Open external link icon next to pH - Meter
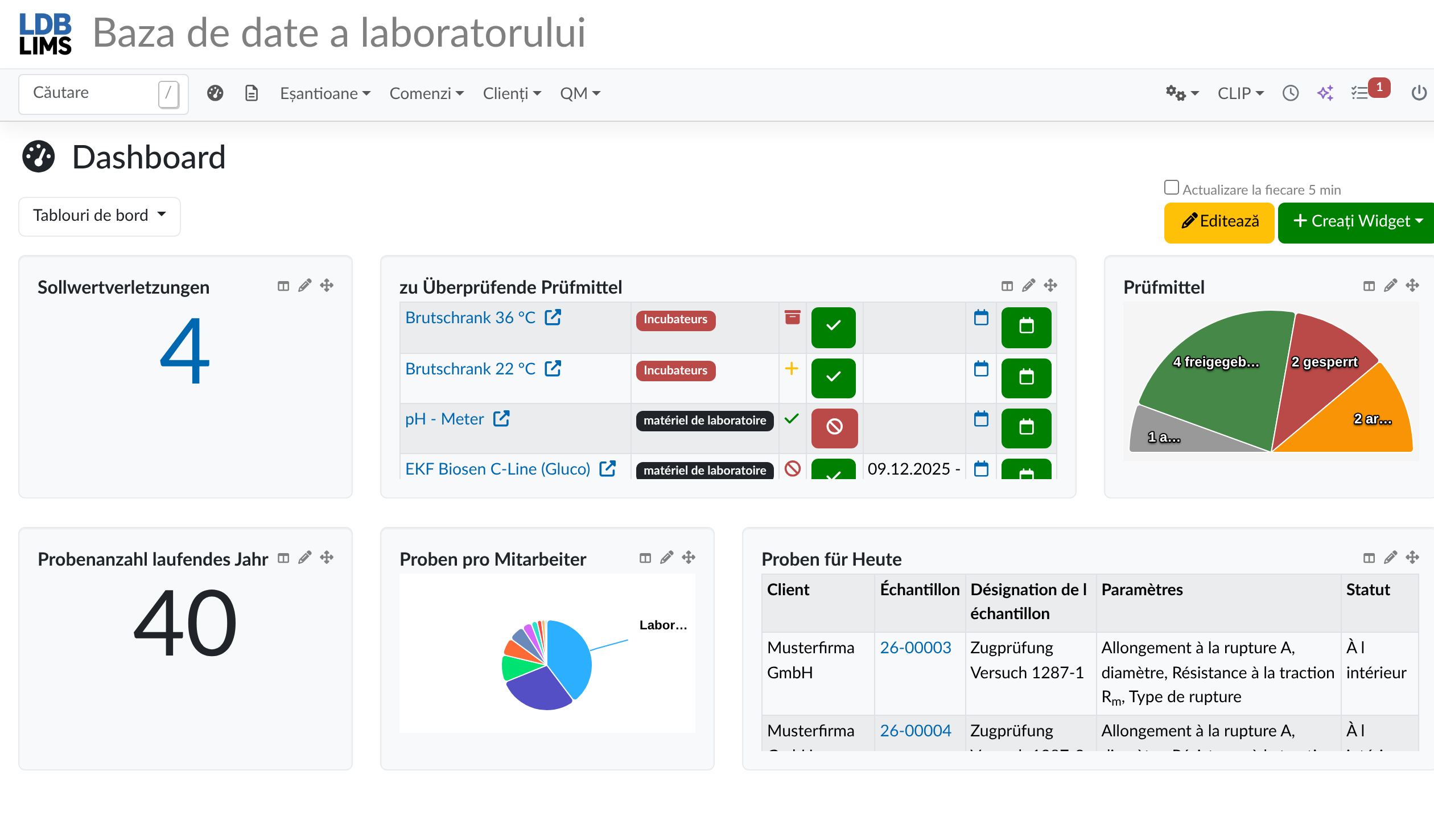The height and width of the screenshot is (816, 1434). [501, 418]
